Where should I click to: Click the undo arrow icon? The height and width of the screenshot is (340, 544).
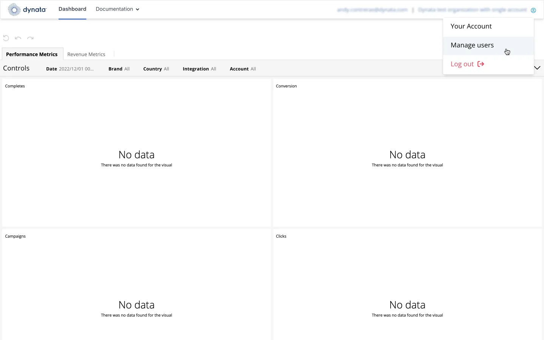[x=18, y=38]
